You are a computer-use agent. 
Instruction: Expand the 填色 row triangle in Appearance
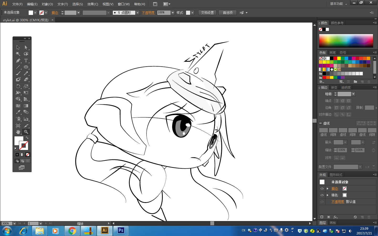pos(328,195)
